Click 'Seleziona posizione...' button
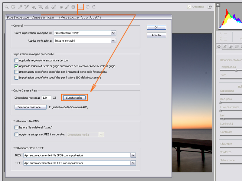Viewport: 242px width, 181px height. click(31, 107)
